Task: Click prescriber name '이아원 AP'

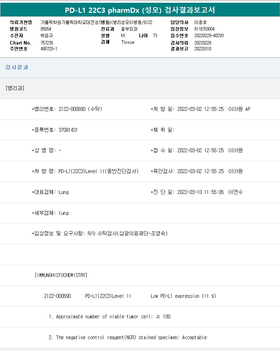Action: (239, 109)
